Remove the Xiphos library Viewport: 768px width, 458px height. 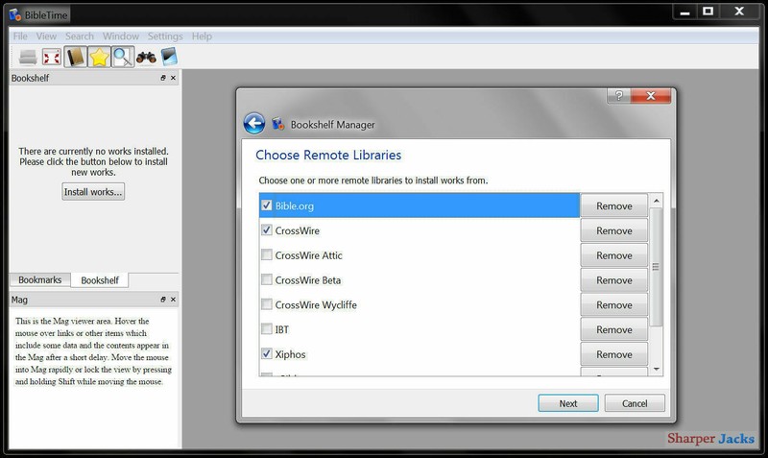point(614,354)
